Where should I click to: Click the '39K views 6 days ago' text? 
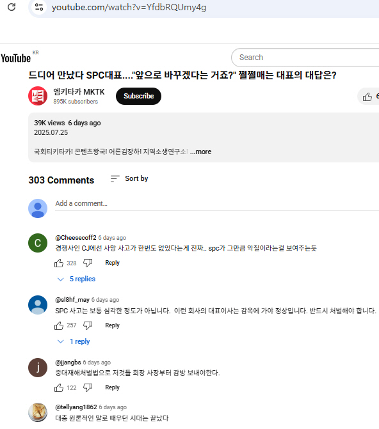67,123
